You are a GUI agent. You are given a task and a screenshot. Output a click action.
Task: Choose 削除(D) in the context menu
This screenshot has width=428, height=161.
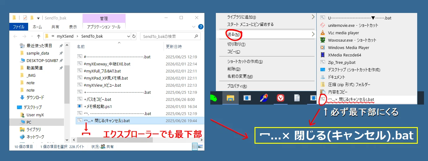point(234,69)
